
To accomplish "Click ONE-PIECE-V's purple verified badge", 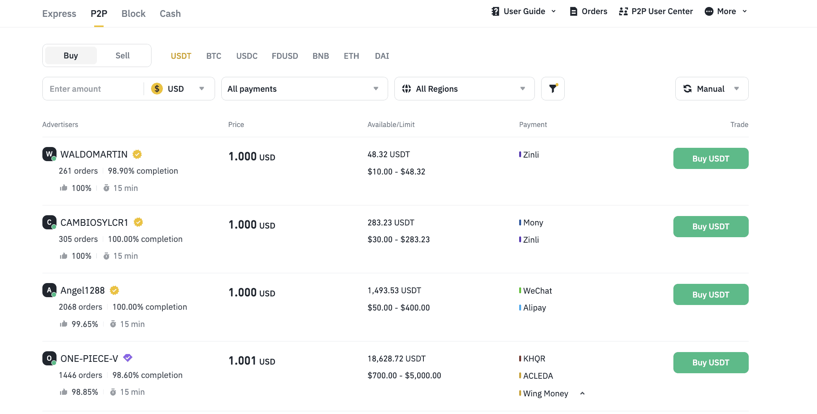I will click(128, 358).
